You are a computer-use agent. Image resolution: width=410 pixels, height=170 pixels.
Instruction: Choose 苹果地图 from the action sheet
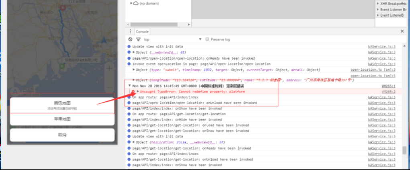coord(62,119)
